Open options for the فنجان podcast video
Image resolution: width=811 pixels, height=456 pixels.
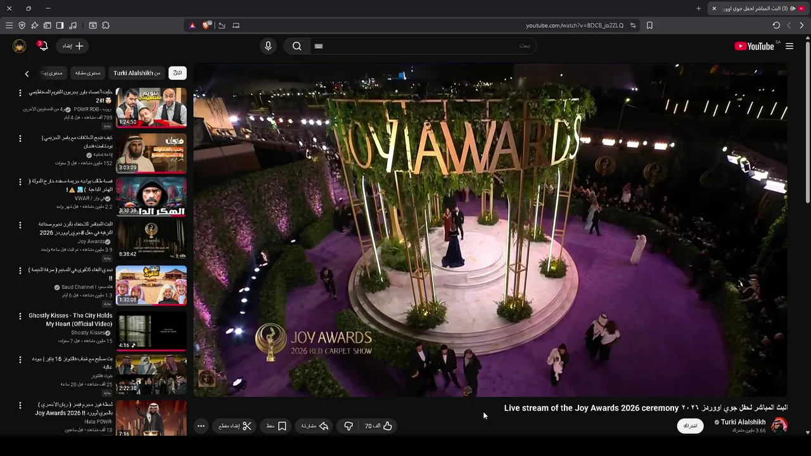pos(20,139)
